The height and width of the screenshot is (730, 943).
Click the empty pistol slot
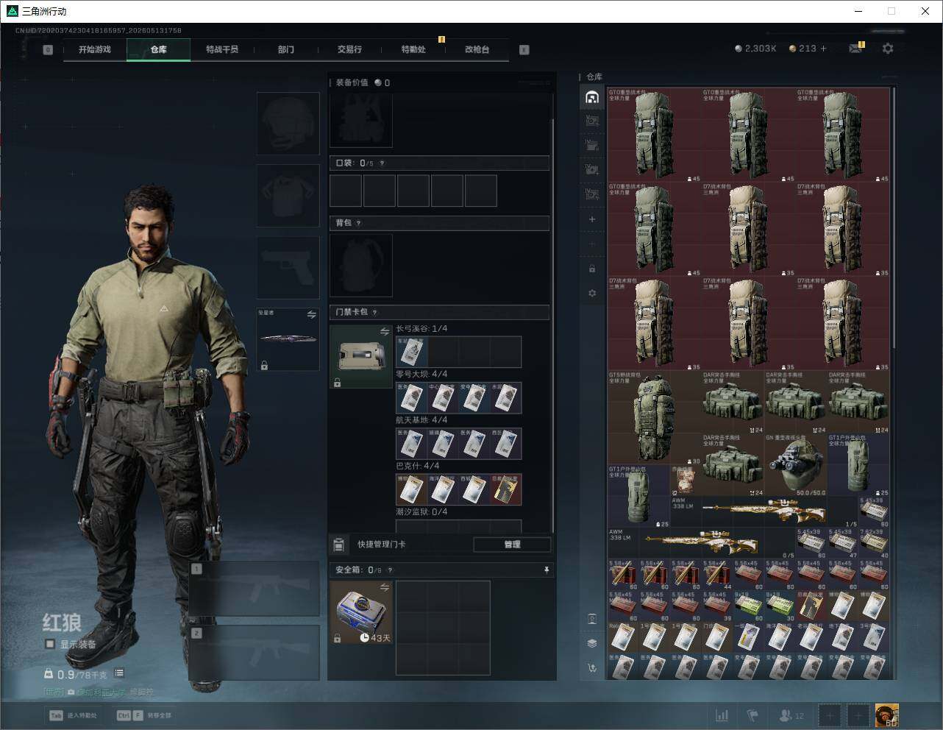point(288,267)
